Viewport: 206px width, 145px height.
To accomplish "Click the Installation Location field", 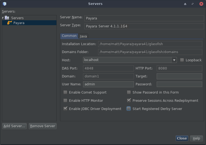I will coord(150,44).
